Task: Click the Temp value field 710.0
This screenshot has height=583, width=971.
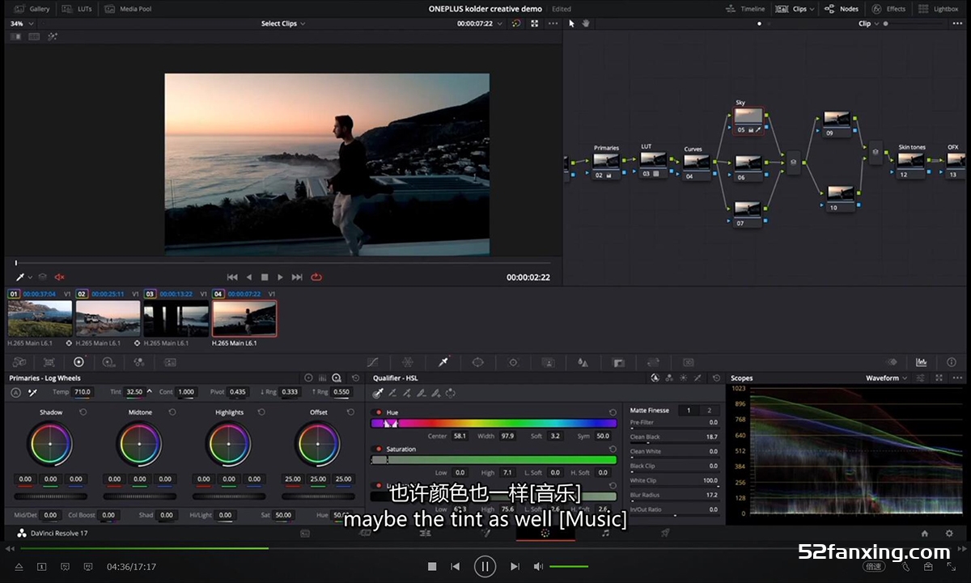Action: tap(82, 392)
